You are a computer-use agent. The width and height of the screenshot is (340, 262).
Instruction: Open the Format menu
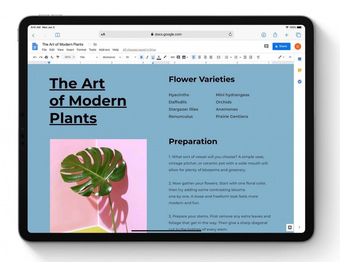point(82,50)
